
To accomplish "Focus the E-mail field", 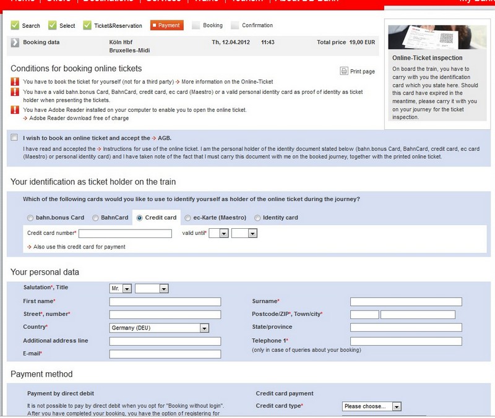I will tap(165, 354).
